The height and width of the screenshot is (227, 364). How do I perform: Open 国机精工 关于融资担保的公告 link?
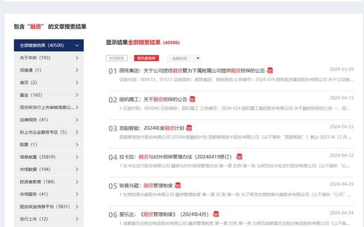153,99
